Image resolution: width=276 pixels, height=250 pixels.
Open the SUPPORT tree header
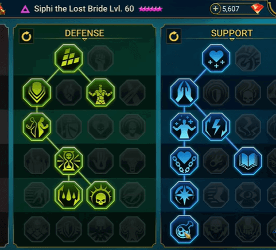click(232, 33)
